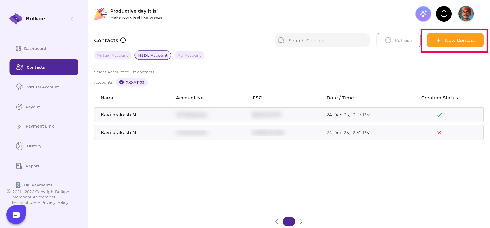Image resolution: width=490 pixels, height=228 pixels.
Task: Toggle the XXXX1103 account chip
Action: pyautogui.click(x=132, y=82)
